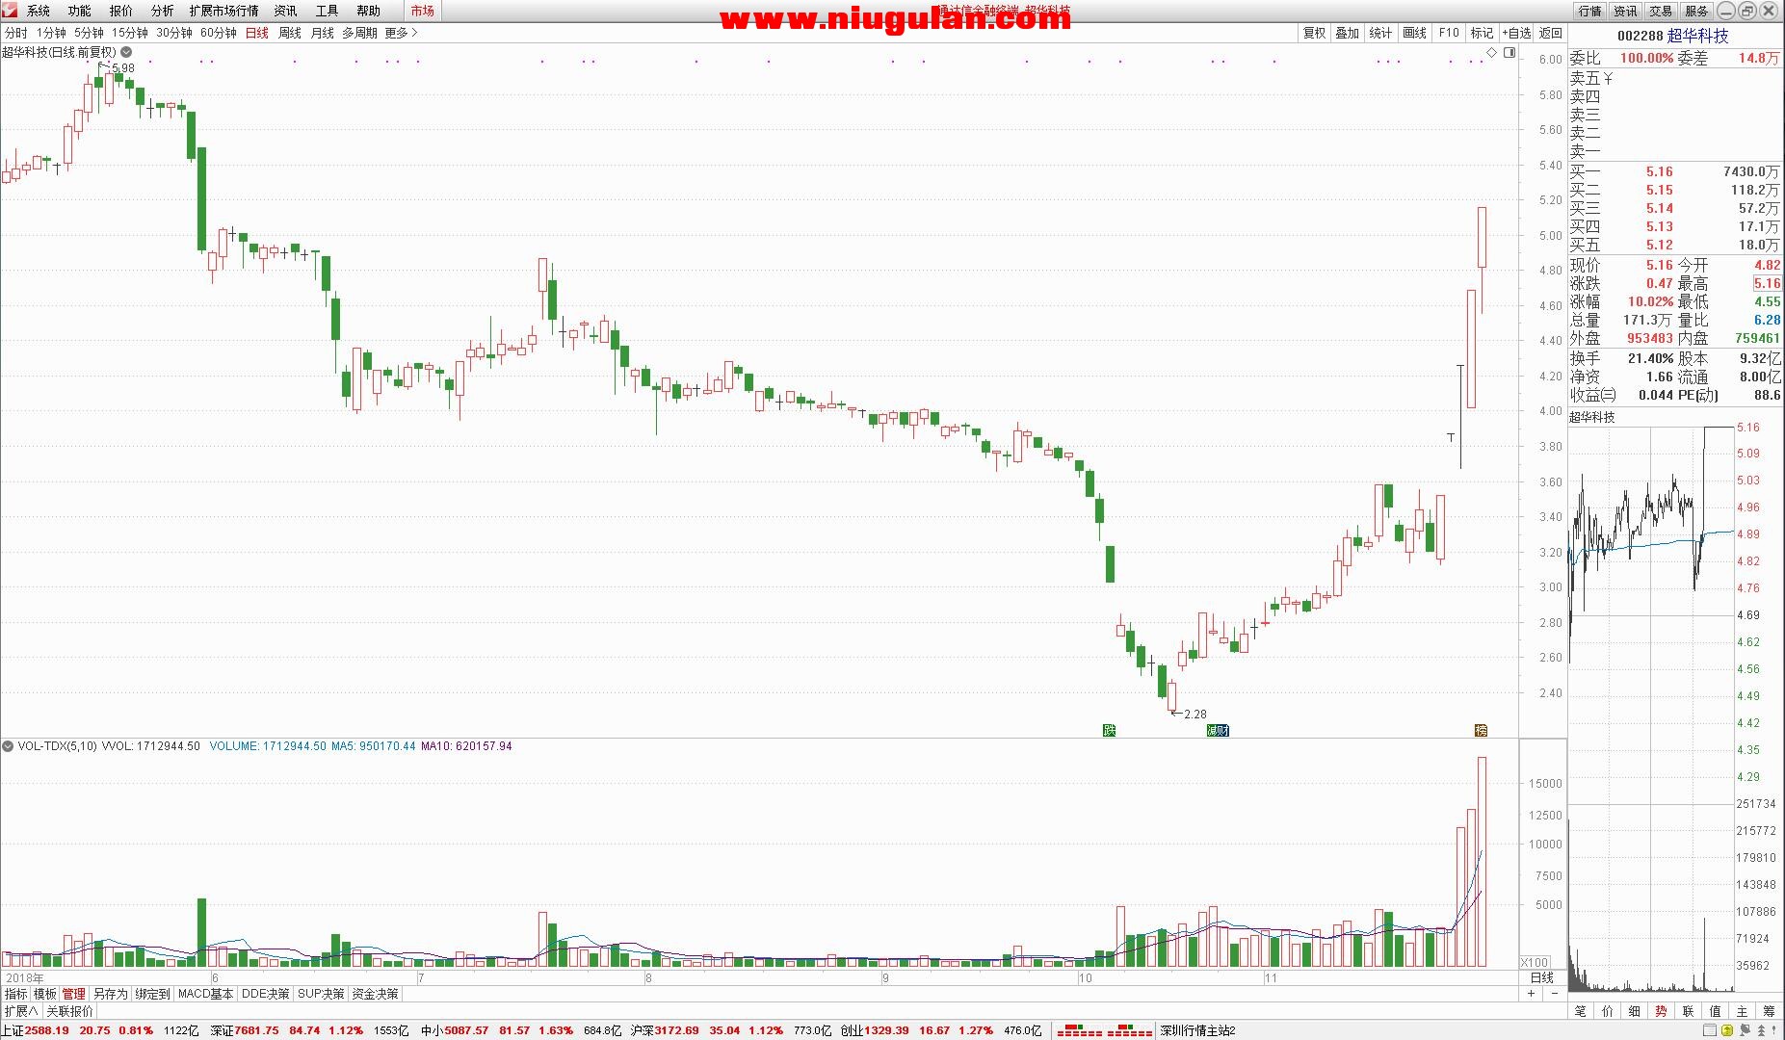The image size is (1785, 1040).
Task: Apply the MACD基本 template
Action: pyautogui.click(x=205, y=994)
